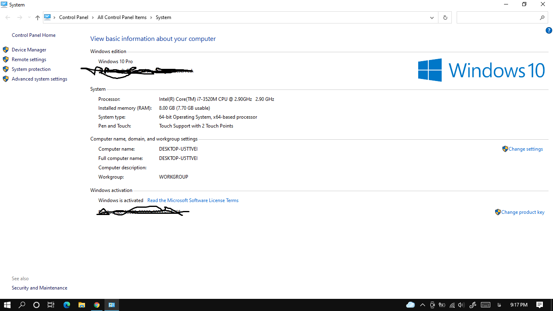Image resolution: width=553 pixels, height=311 pixels.
Task: Open address bar history dropdown
Action: [432, 17]
